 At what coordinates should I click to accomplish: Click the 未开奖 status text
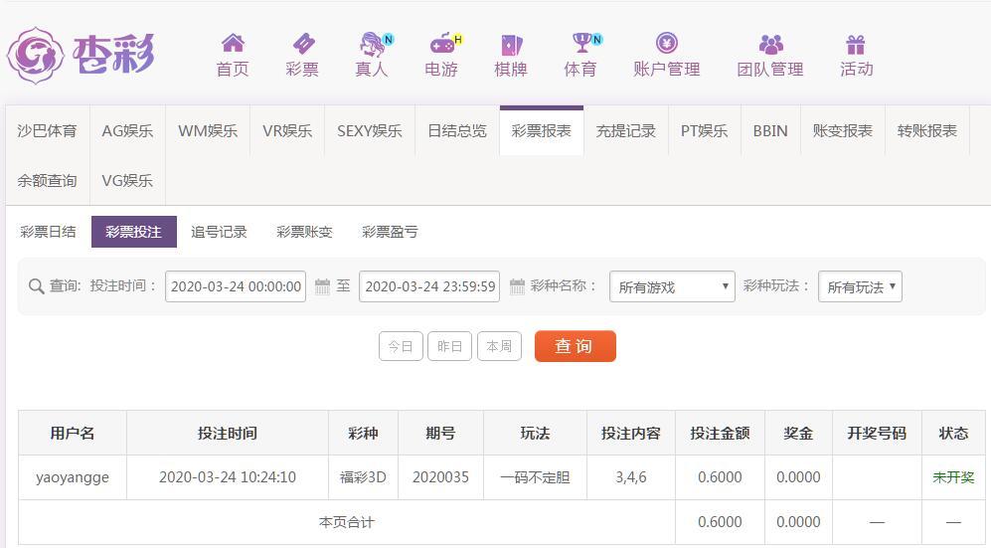pyautogui.click(x=953, y=477)
